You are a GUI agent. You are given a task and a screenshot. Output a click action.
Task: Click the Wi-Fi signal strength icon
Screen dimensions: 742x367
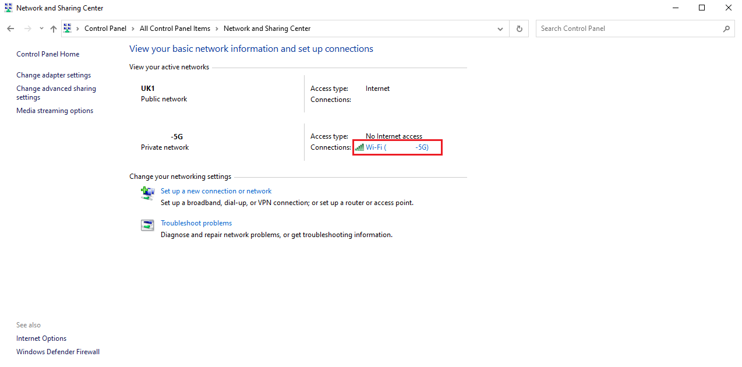[359, 147]
